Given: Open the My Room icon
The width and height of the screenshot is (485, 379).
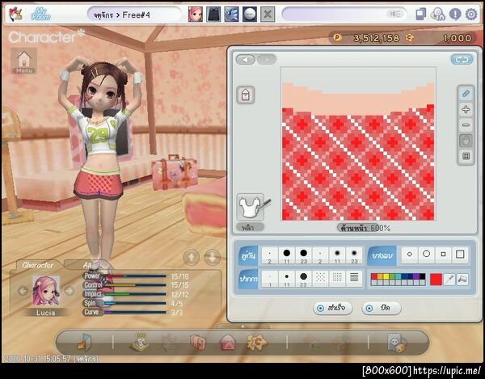Looking at the screenshot, I should [x=40, y=14].
